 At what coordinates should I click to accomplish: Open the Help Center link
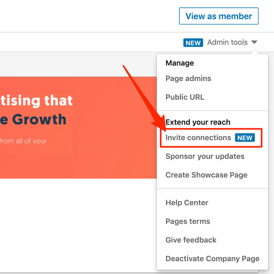coord(187,203)
